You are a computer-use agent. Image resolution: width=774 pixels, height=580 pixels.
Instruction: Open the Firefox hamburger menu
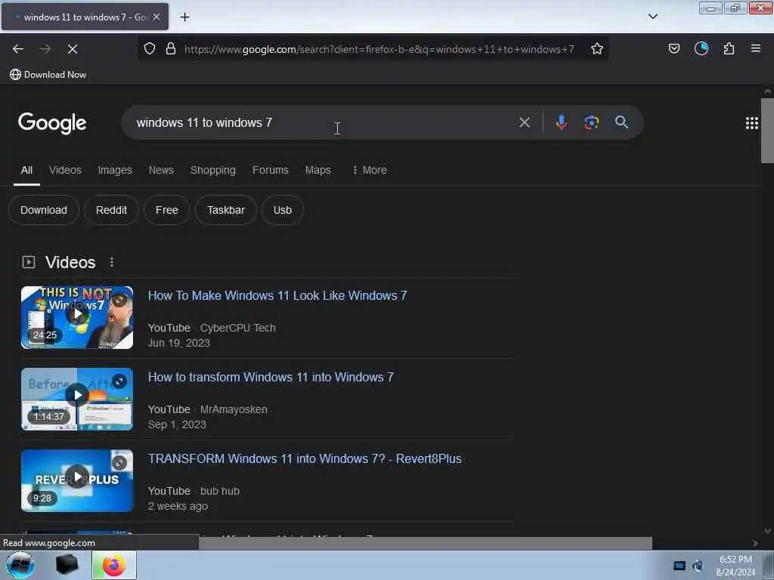[x=756, y=48]
